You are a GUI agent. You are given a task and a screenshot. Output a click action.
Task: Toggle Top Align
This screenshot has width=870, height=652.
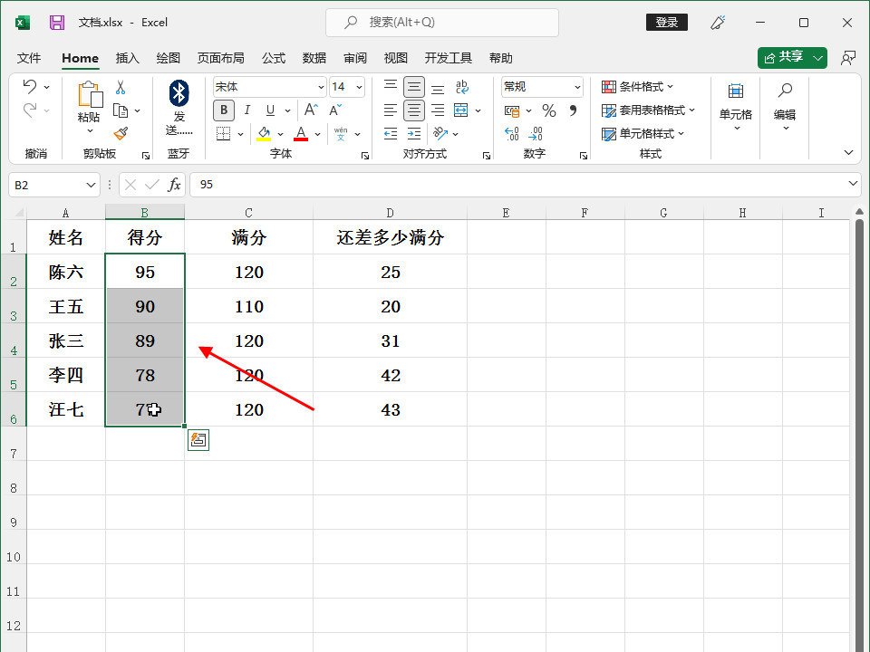(x=391, y=87)
